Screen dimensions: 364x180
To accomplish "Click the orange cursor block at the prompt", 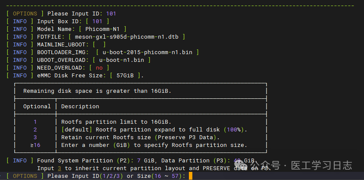I will pyautogui.click(x=191, y=176).
